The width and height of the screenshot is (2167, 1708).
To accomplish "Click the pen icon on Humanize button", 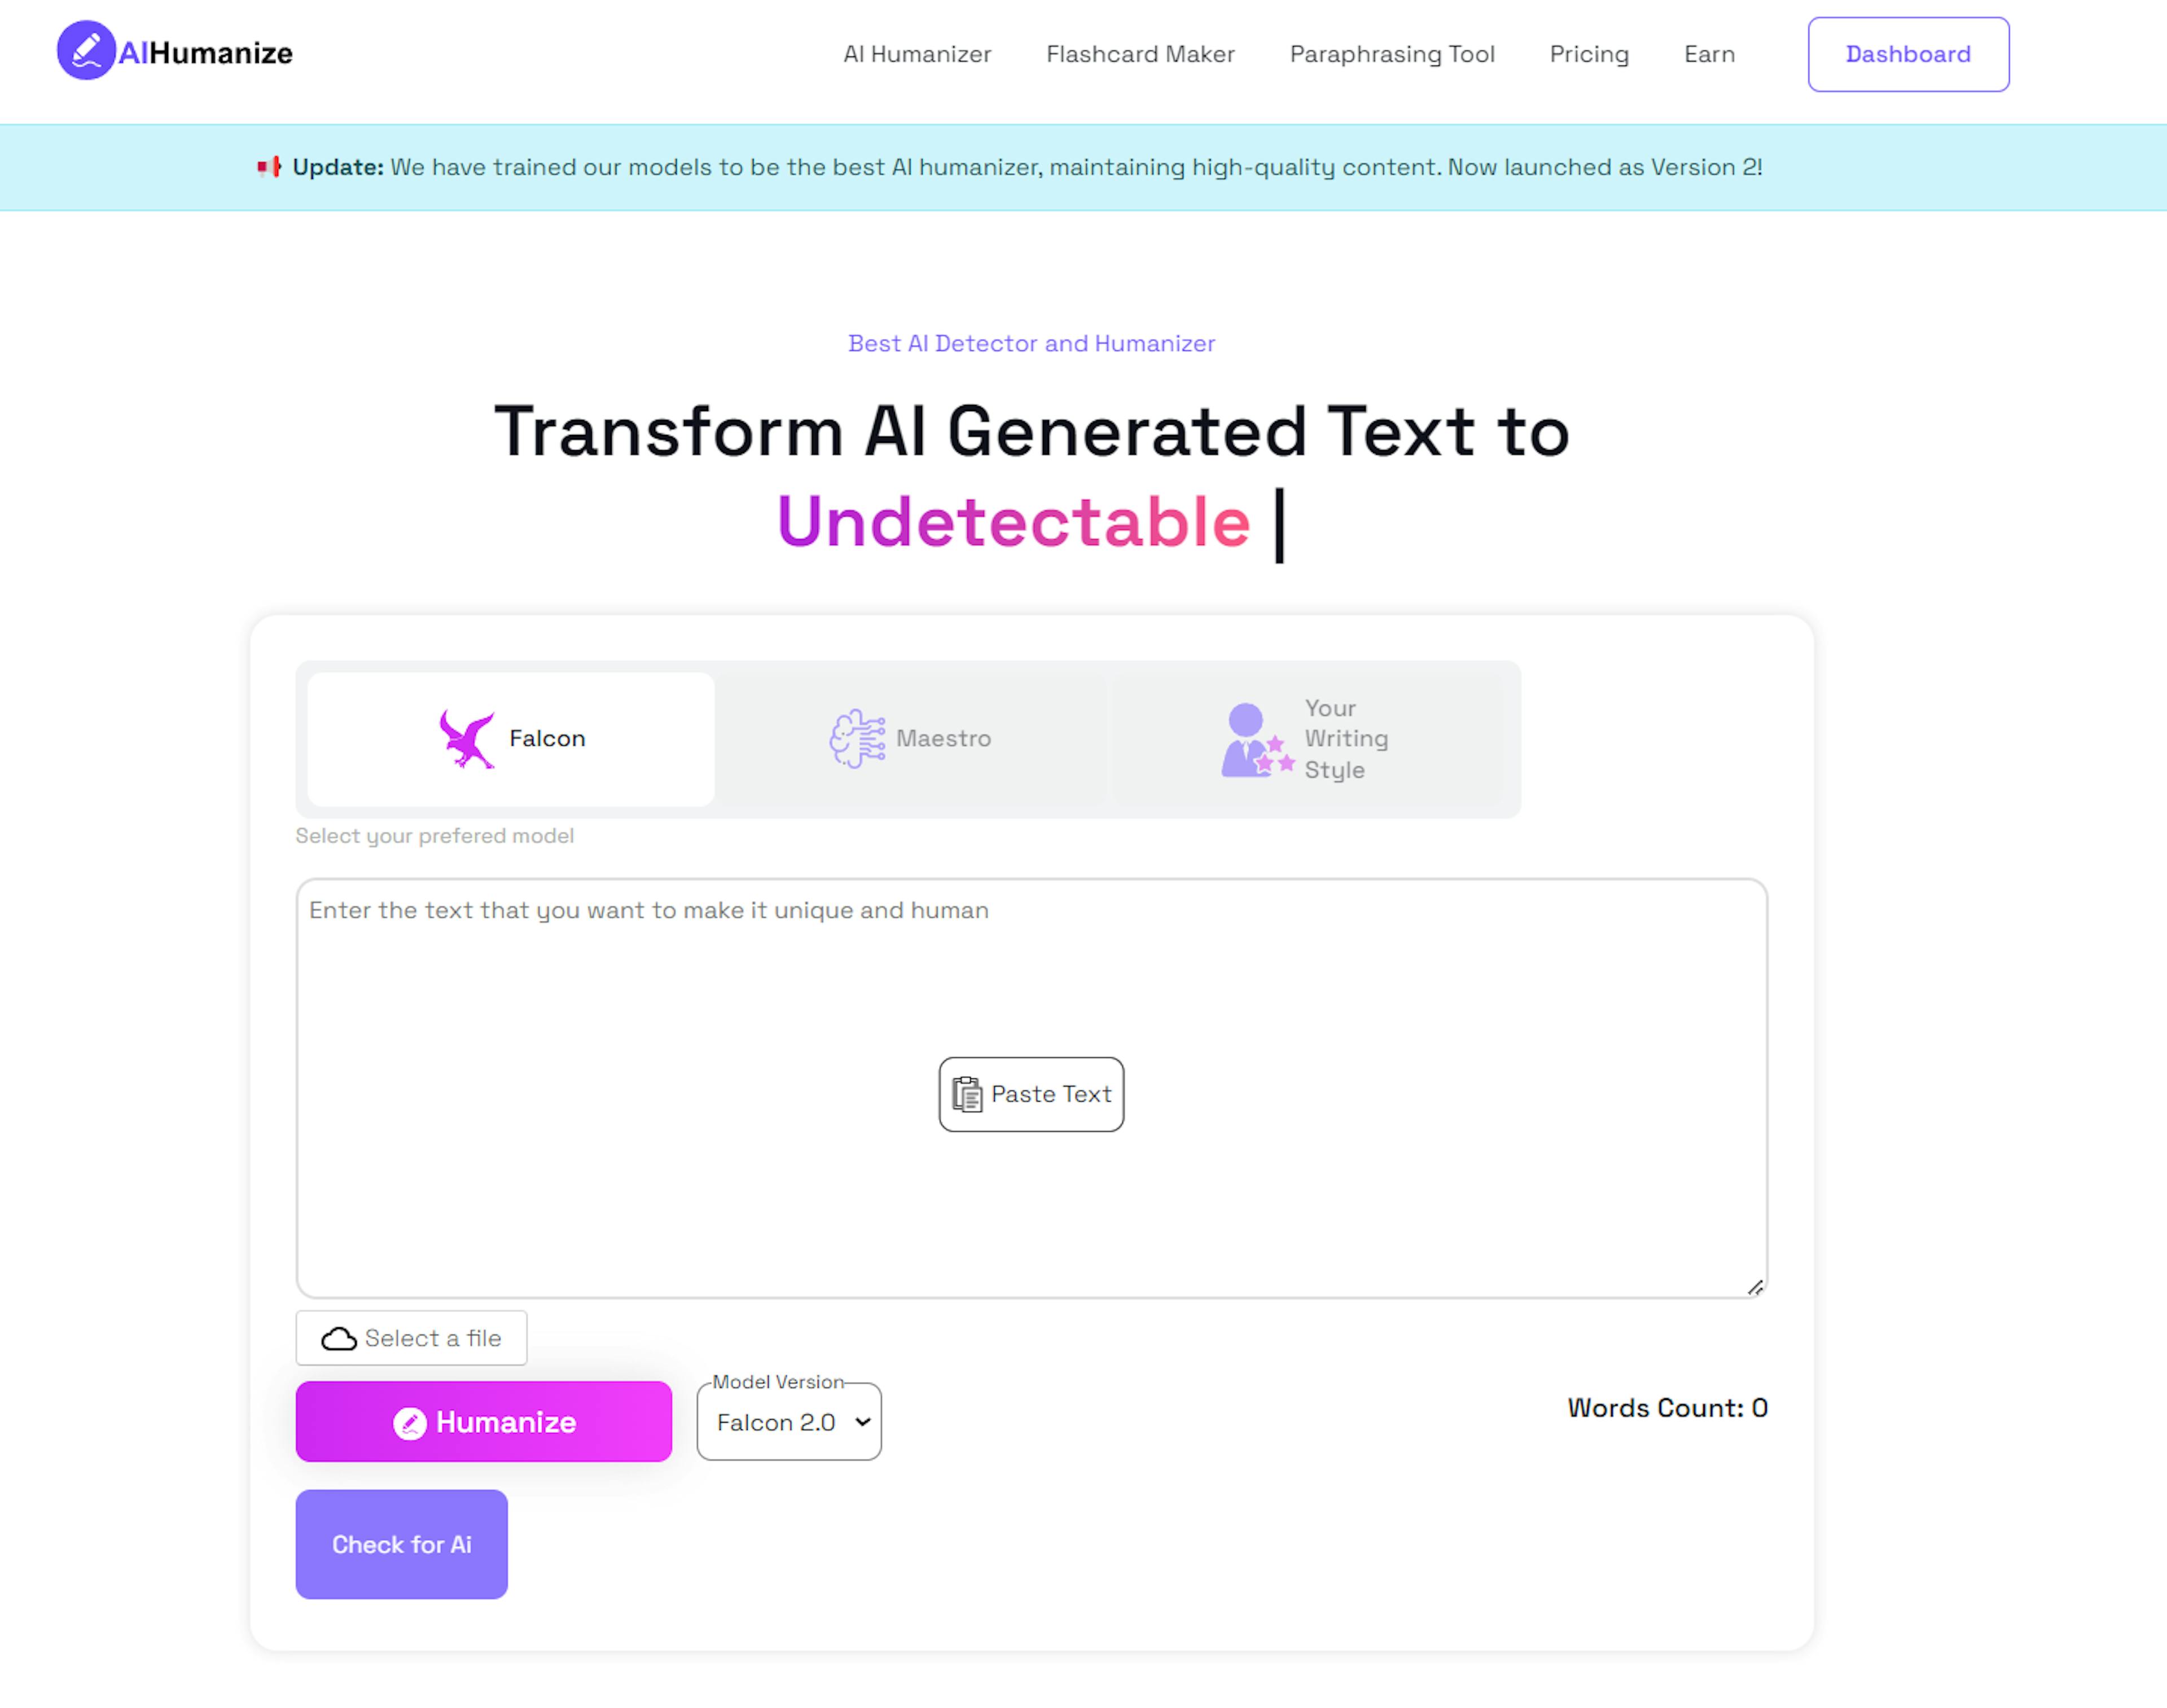I will click(410, 1423).
